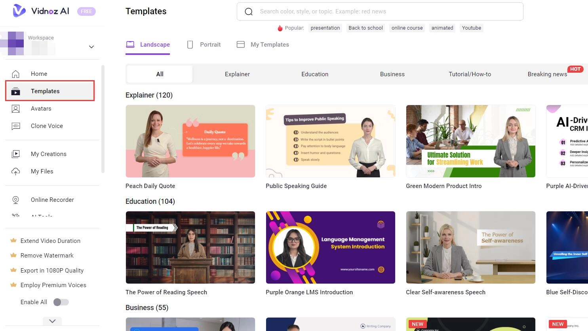
Task: Click the 'Back to school' popular tag
Action: tap(365, 28)
